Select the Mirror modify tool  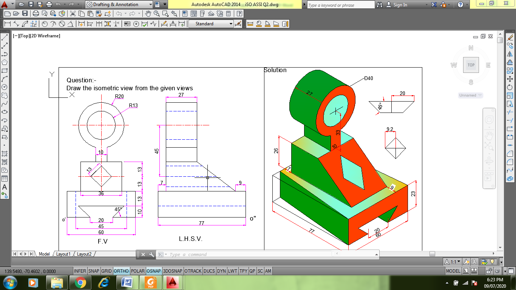tap(510, 54)
